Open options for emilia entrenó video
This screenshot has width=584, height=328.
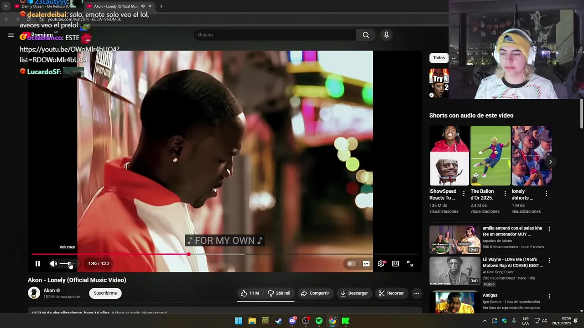coord(549,229)
